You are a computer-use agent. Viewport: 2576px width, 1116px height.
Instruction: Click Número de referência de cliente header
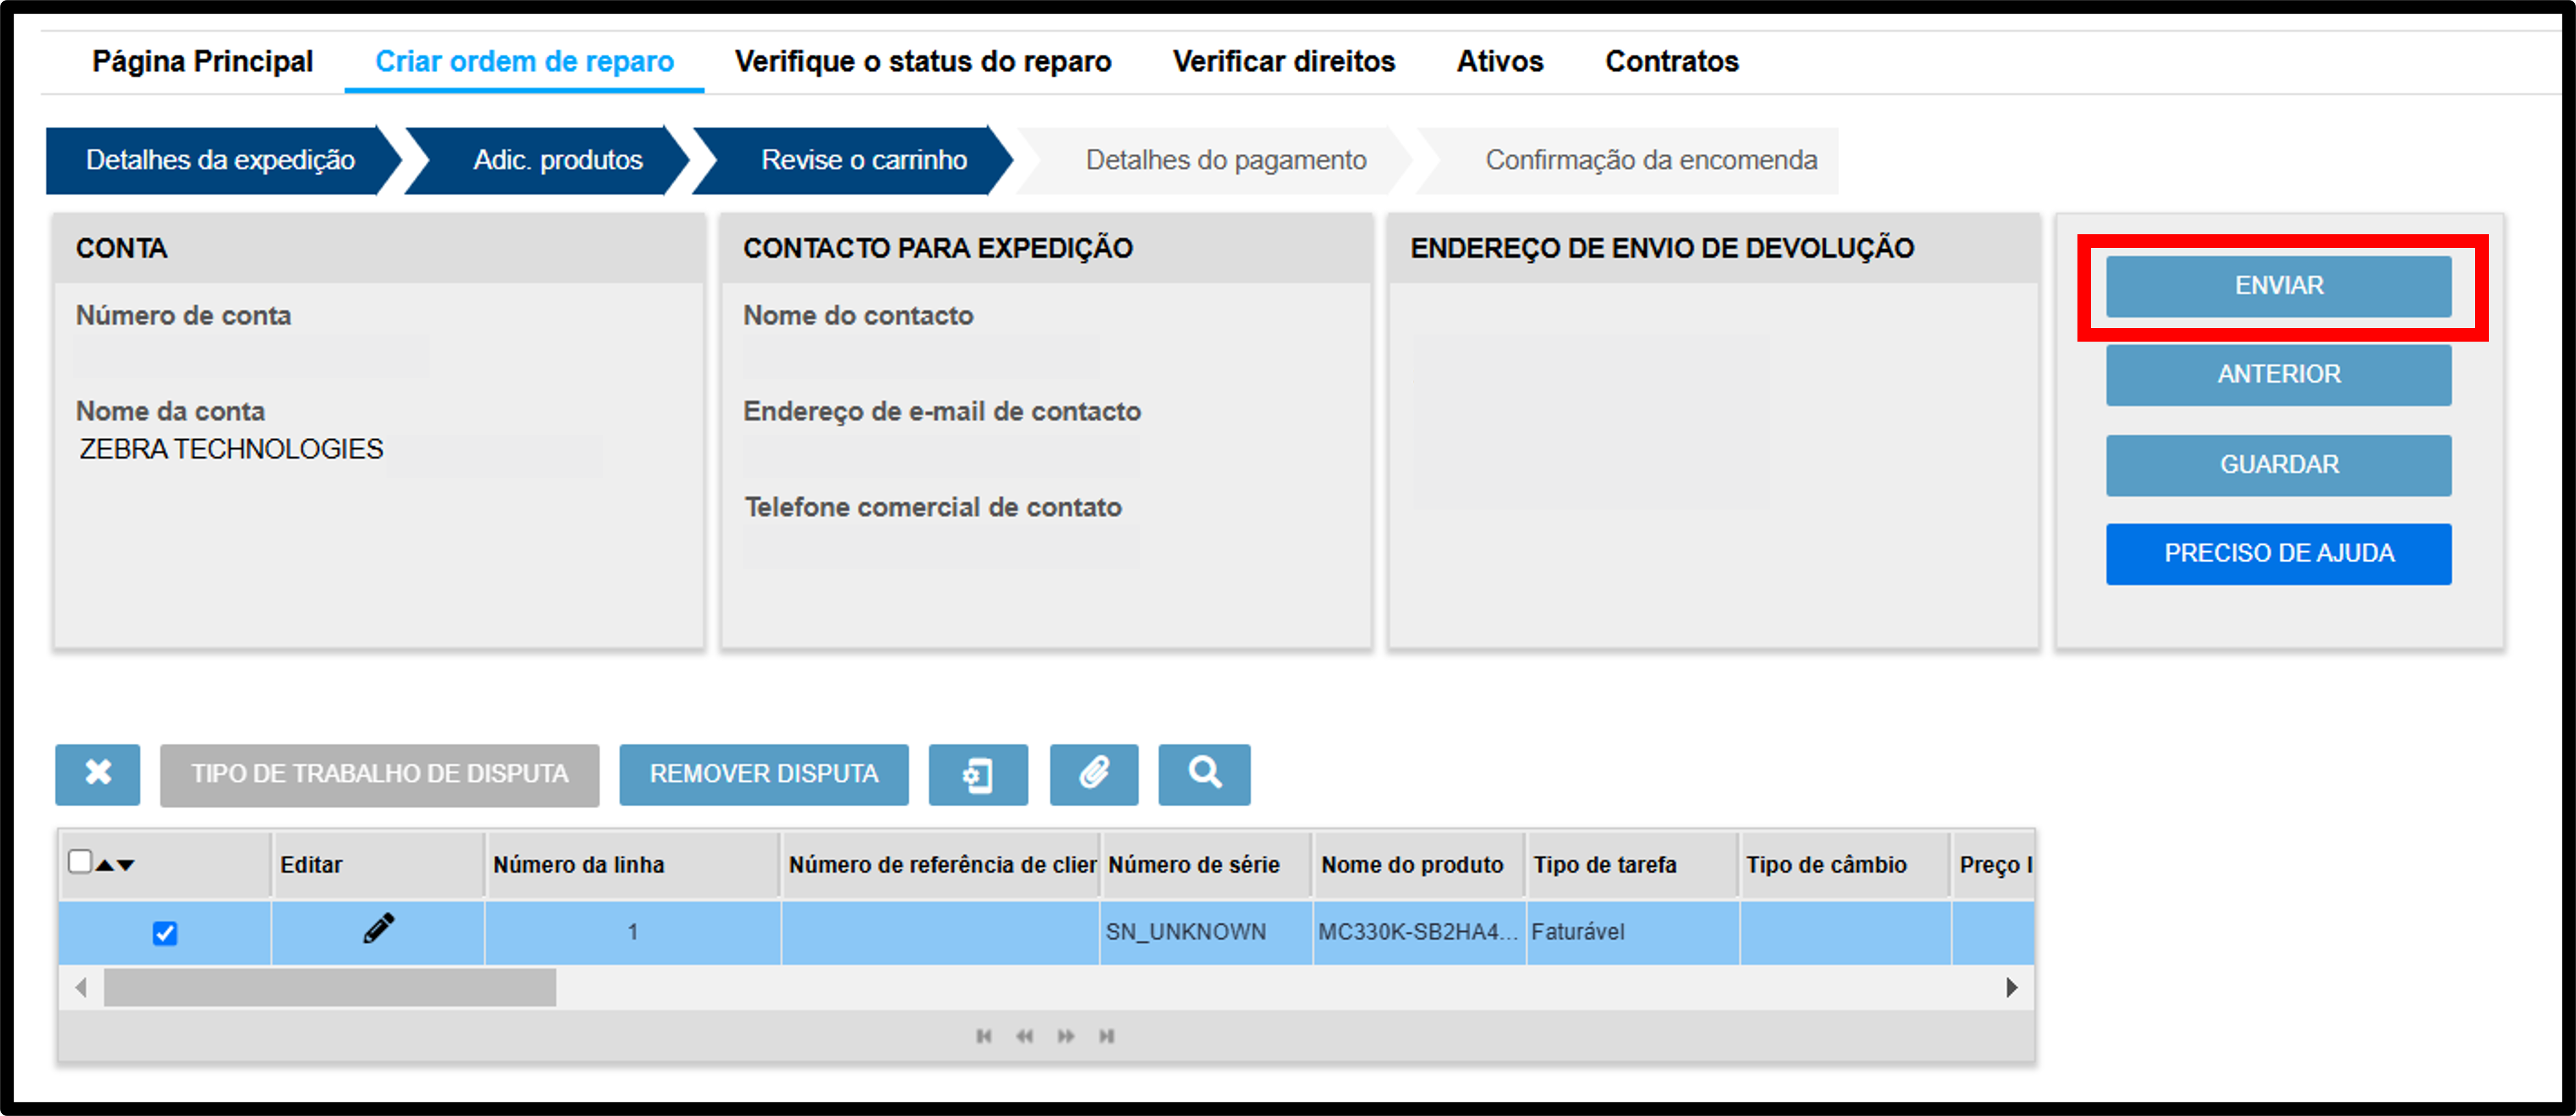pos(940,865)
